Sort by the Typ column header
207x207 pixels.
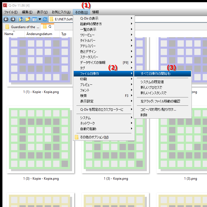(x=66, y=34)
